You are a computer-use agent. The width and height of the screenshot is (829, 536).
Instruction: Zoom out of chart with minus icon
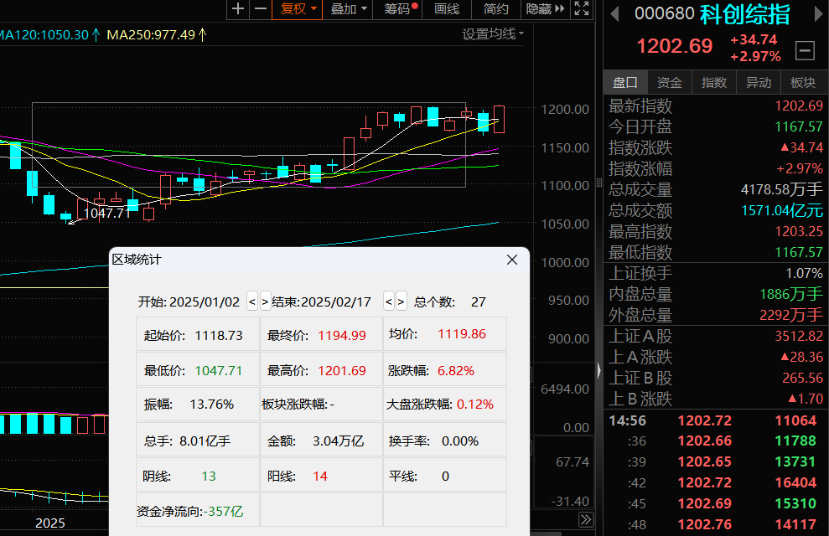click(262, 10)
